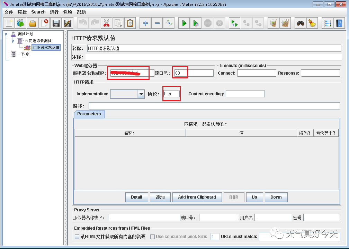
Task: Click the Proxy Server 用户名 field
Action: 273,218
